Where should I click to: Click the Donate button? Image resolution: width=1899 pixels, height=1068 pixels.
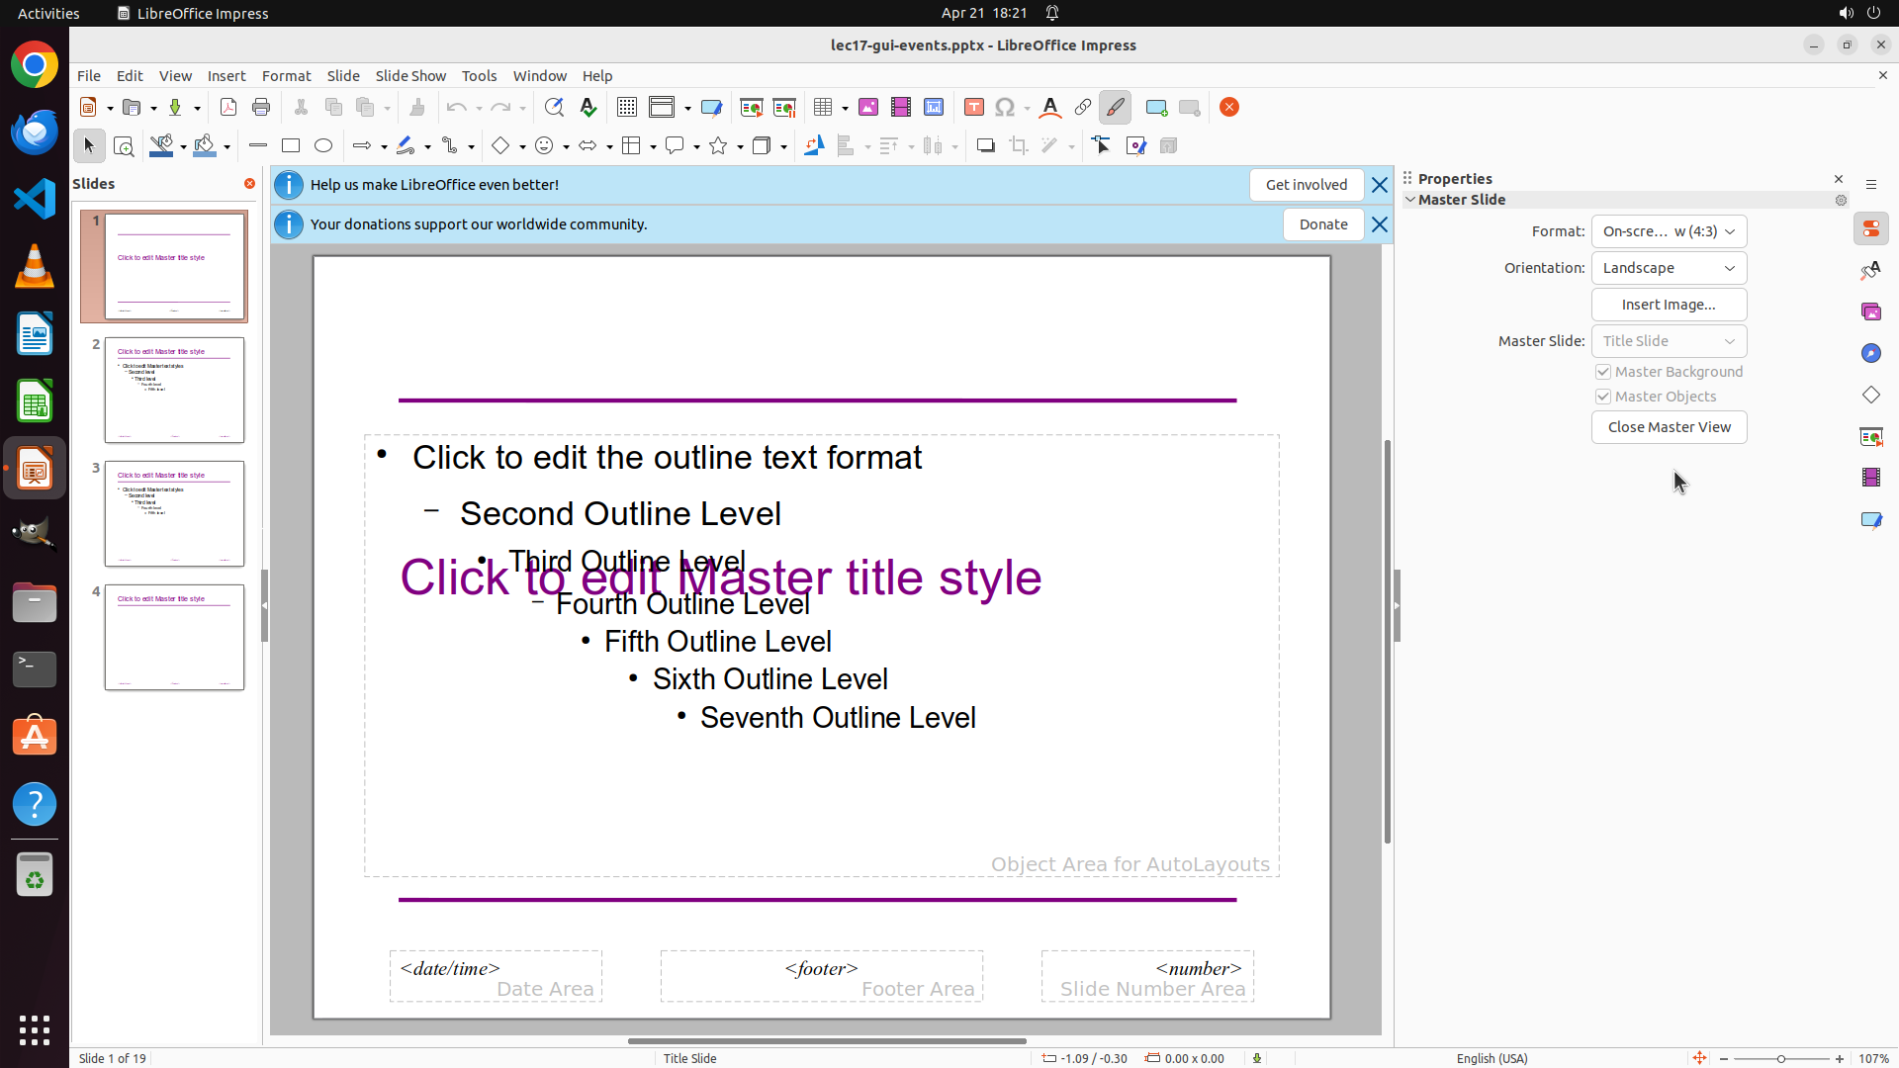pos(1322,224)
